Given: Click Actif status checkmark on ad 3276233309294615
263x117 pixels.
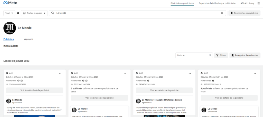Looking at the screenshot, I should (x=202, y=73).
